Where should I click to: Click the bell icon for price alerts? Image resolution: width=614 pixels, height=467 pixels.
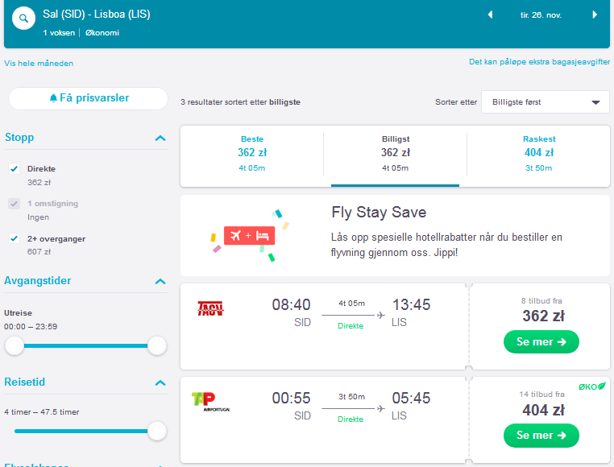coord(54,98)
